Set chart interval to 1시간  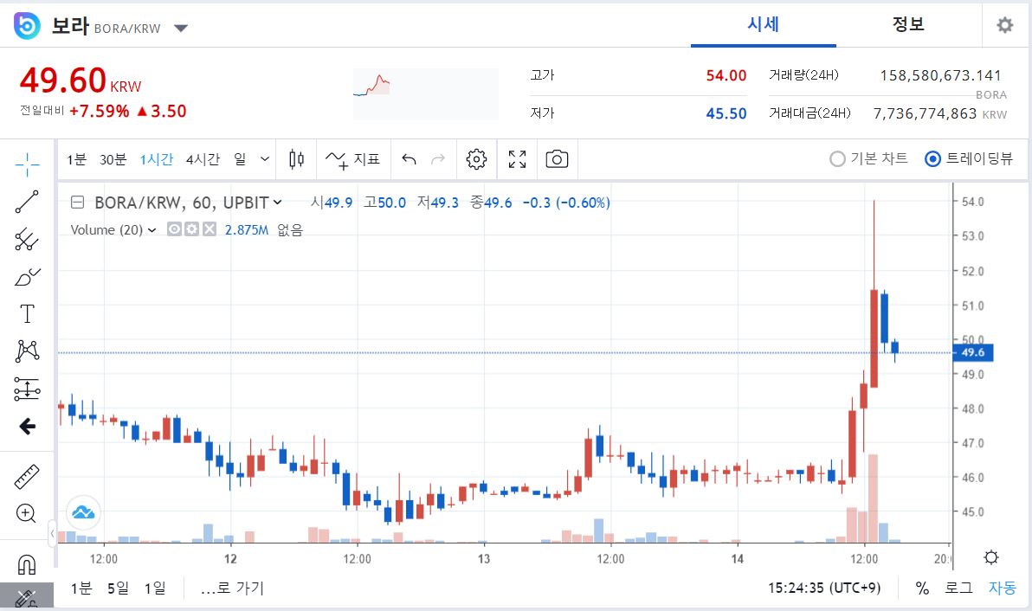[157, 159]
